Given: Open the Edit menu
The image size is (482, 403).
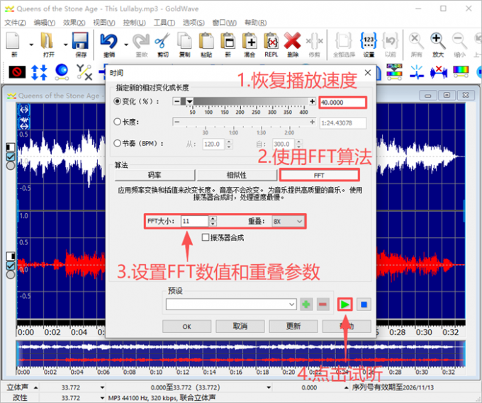Looking at the screenshot, I should pyautogui.click(x=45, y=23).
